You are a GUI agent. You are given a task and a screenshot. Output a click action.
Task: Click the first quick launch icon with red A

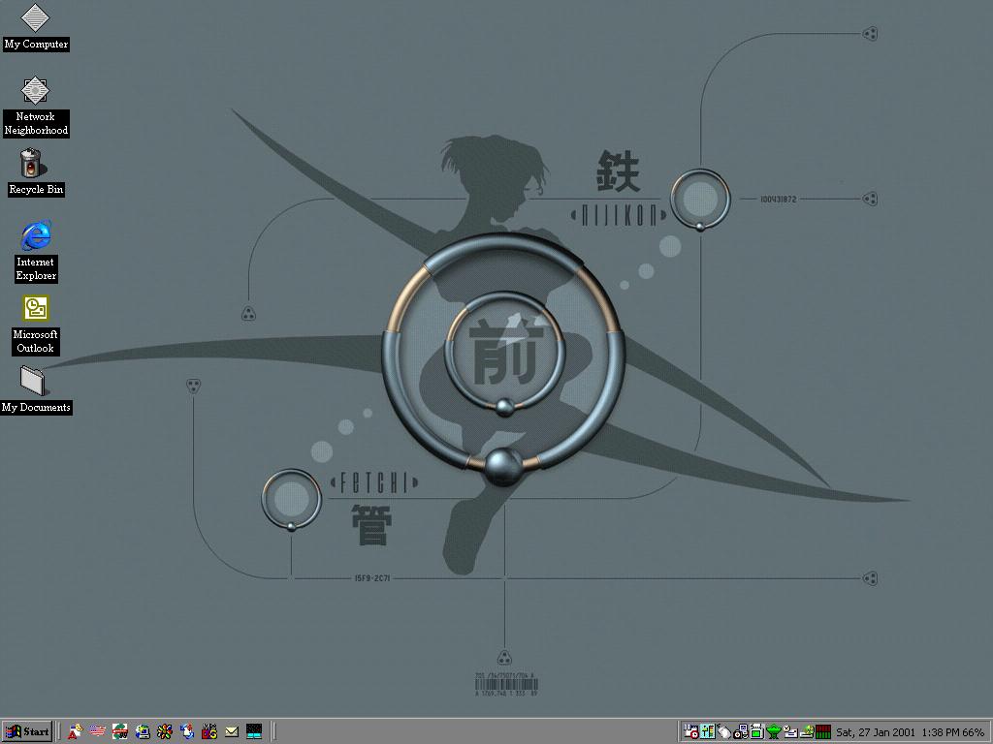click(x=75, y=731)
